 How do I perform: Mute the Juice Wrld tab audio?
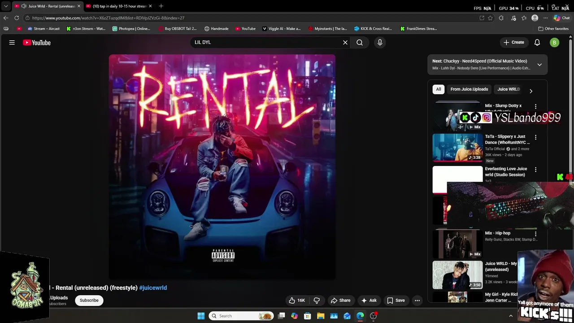23,6
